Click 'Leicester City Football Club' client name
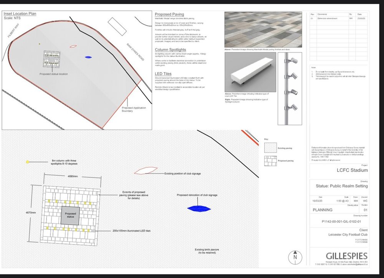This screenshot has width=384, height=278. [x=348, y=235]
